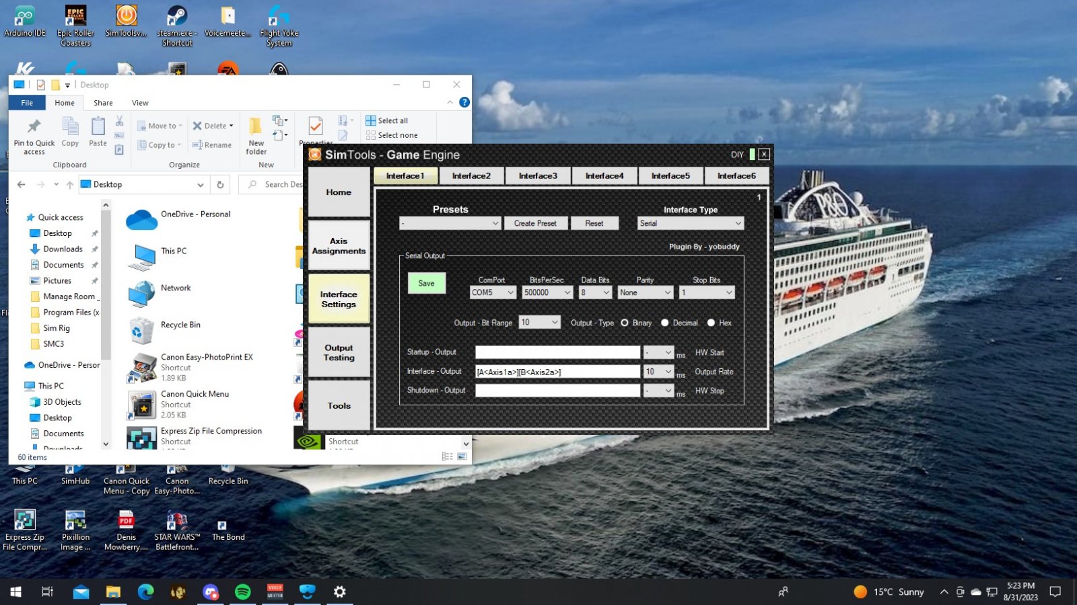The height and width of the screenshot is (605, 1077).
Task: Select Binary output type radio button
Action: (625, 323)
